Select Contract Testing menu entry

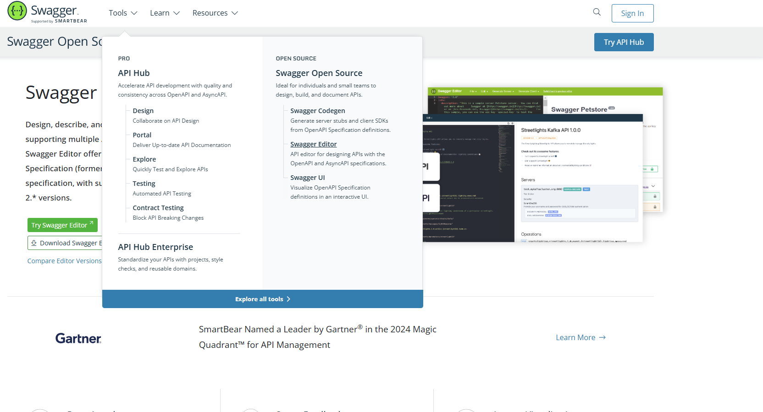tap(158, 208)
